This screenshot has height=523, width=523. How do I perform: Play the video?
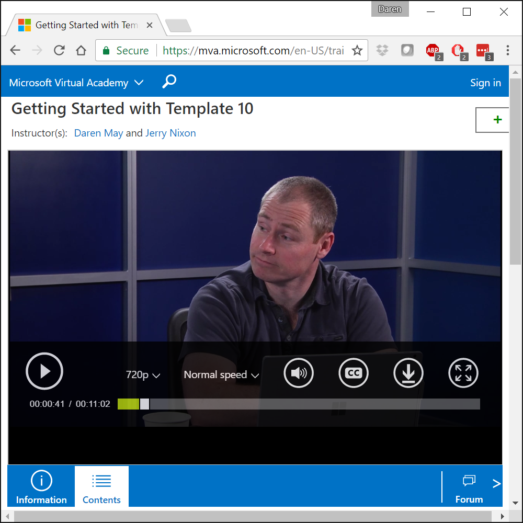click(44, 371)
